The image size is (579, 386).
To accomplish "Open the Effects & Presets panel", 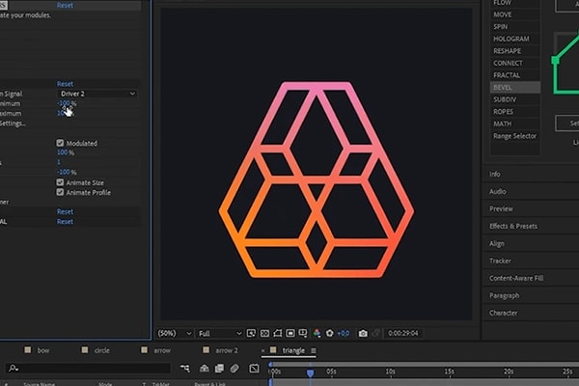I will click(513, 226).
